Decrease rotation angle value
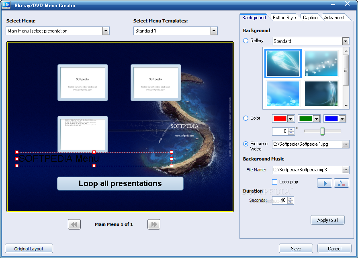The image size is (358, 258). [x=291, y=133]
